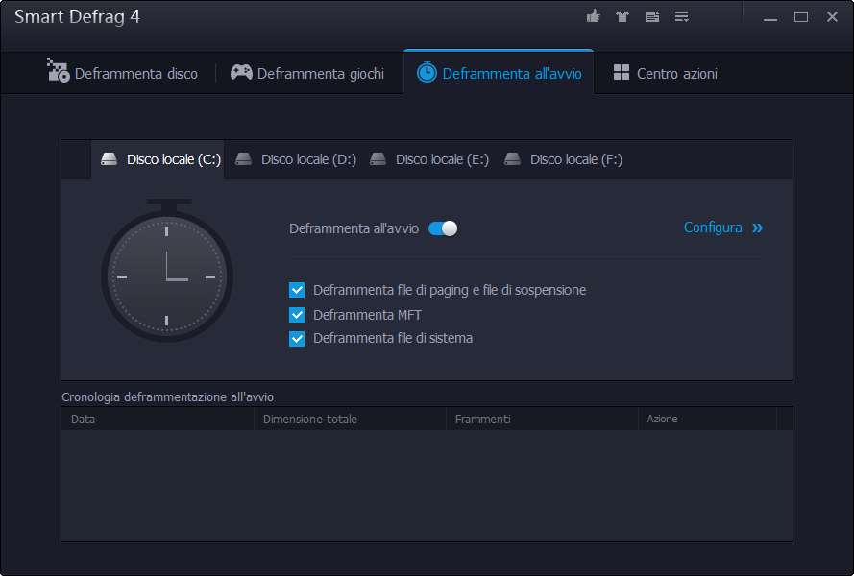Image resolution: width=854 pixels, height=576 pixels.
Task: Open the main menu list icon
Action: [x=681, y=16]
